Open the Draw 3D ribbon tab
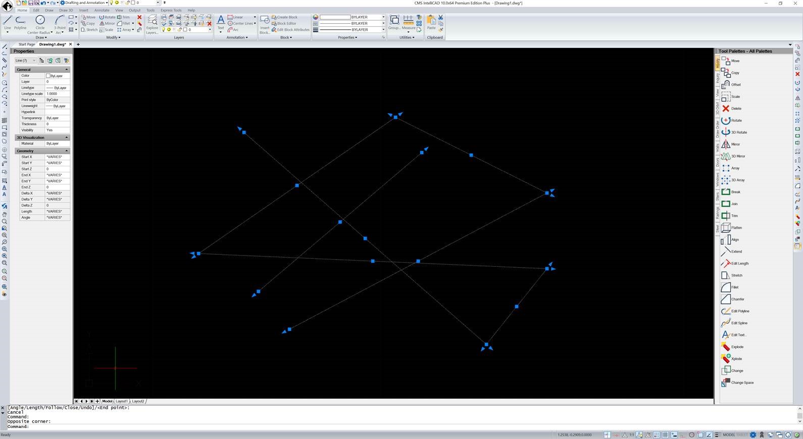The image size is (803, 439). [x=66, y=10]
